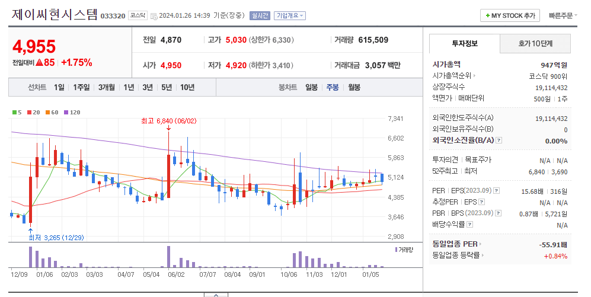Click the 최고 6,840 (06/02) chart marker

point(168,121)
